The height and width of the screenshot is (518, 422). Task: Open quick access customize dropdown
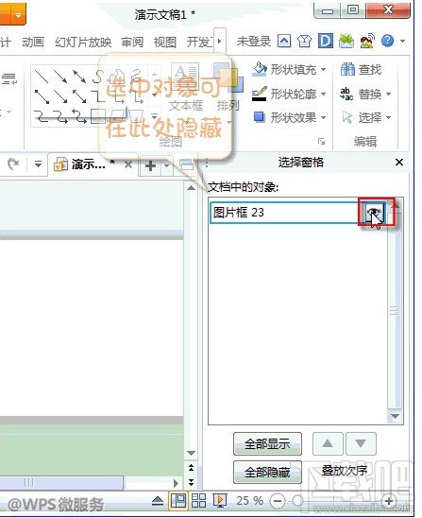(x=38, y=164)
